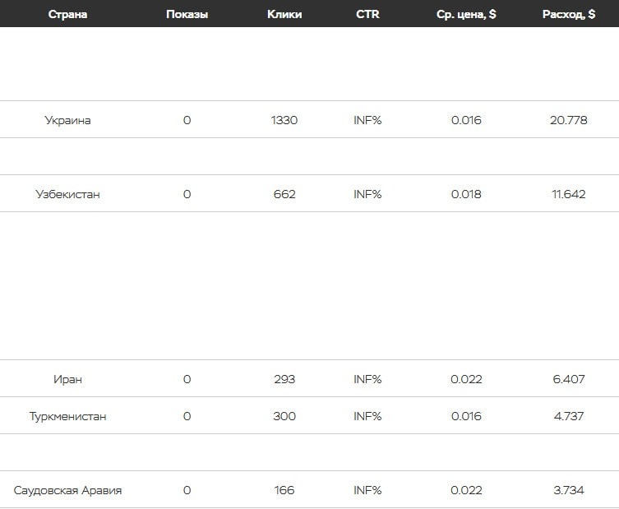Sort by Расход, $ column header
This screenshot has width=619, height=509.
pos(569,14)
